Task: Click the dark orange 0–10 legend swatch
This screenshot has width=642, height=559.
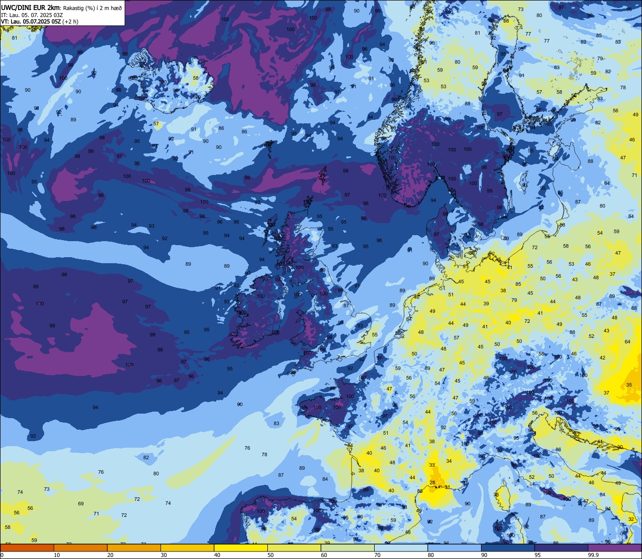Action: (27, 548)
